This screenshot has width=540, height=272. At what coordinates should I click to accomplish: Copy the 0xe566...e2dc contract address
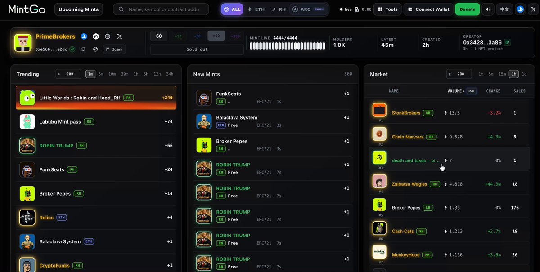(83, 49)
